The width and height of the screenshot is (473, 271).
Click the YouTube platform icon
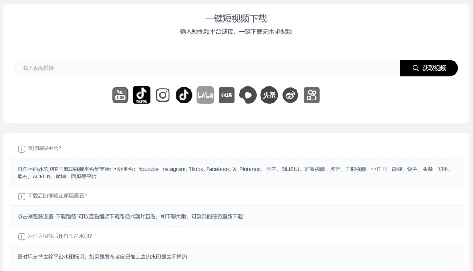[x=120, y=95]
